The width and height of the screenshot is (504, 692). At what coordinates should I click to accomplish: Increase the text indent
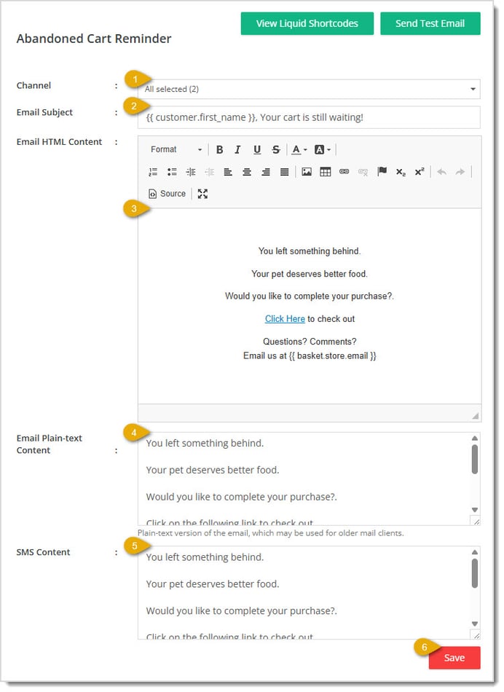coord(191,172)
